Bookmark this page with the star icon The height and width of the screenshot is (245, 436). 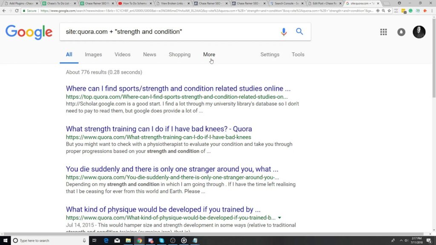pyautogui.click(x=389, y=11)
